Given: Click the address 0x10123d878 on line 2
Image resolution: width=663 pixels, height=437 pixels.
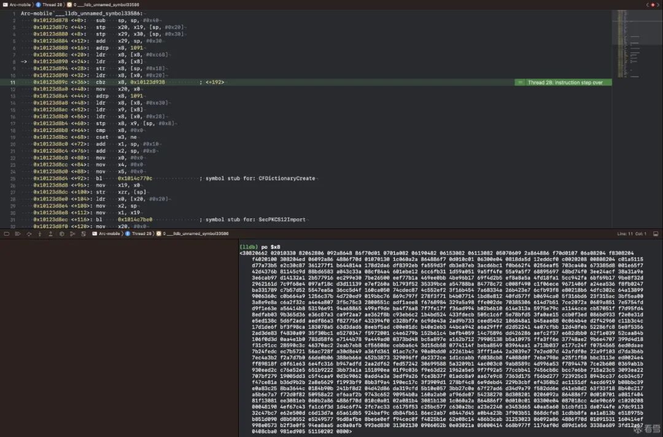Looking at the screenshot, I should [x=50, y=20].
